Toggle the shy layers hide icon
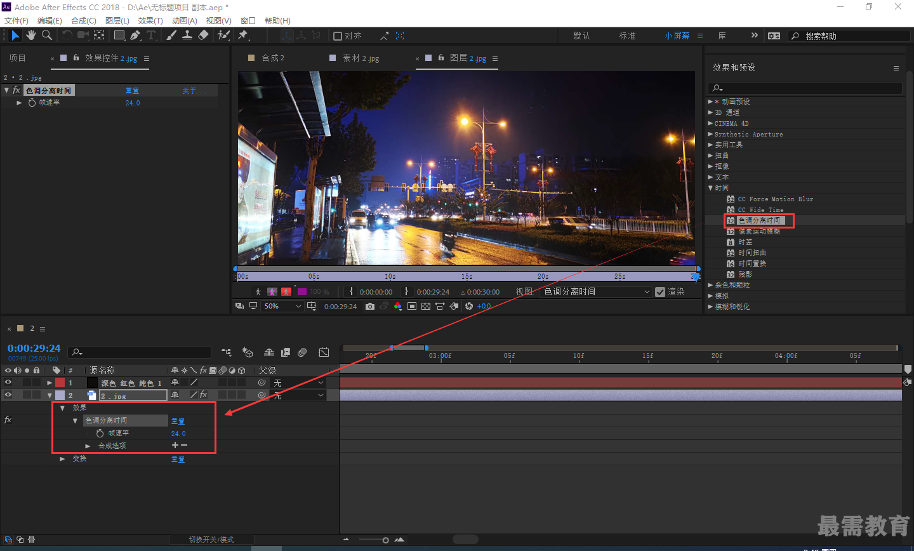The image size is (914, 551). pos(269,352)
